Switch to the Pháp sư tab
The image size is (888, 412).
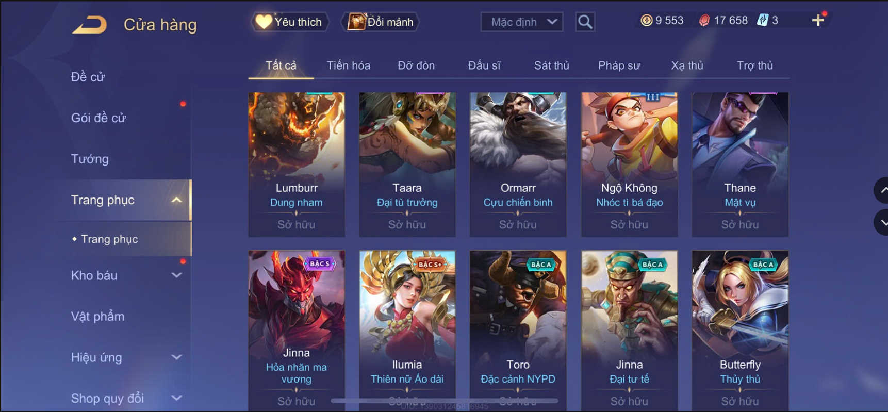pyautogui.click(x=619, y=65)
